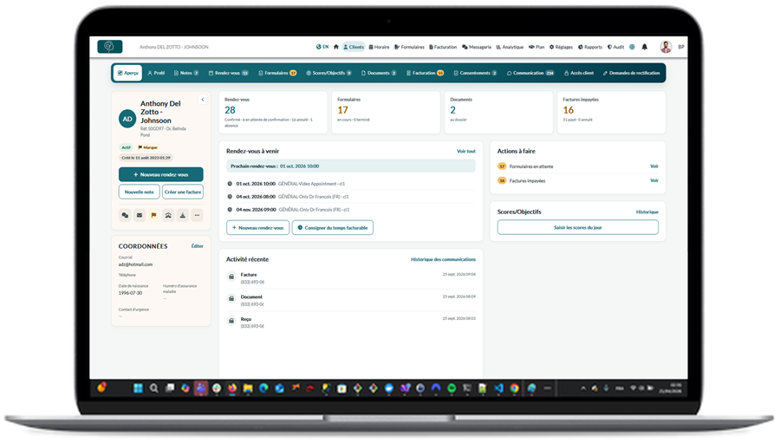Open Formulaires in the top navigation bar
Viewport: 780px width, 443px height.
pyautogui.click(x=409, y=47)
